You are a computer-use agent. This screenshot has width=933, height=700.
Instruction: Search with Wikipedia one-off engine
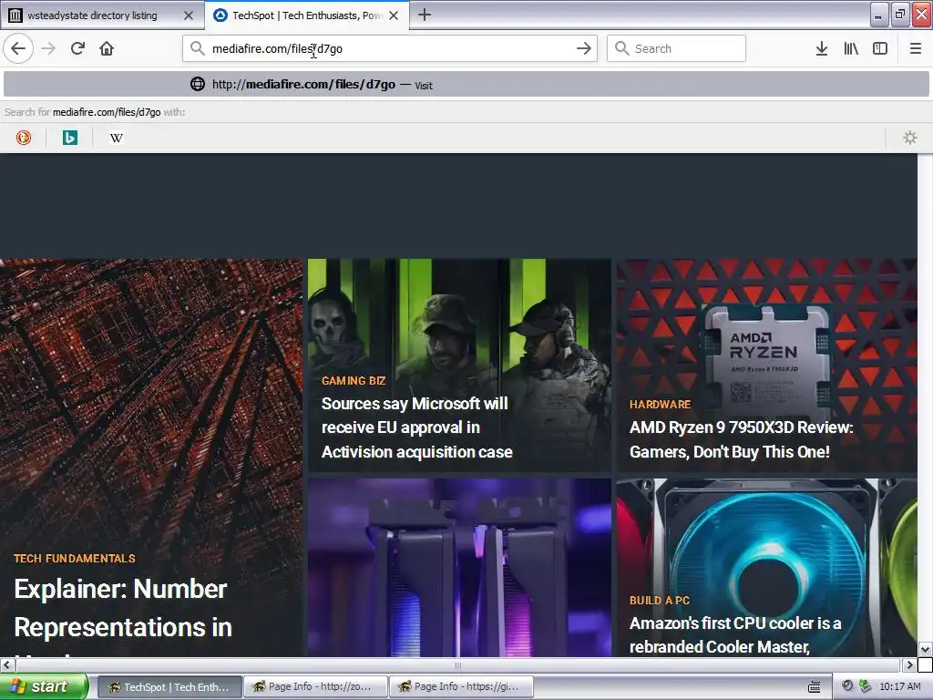[x=116, y=138]
